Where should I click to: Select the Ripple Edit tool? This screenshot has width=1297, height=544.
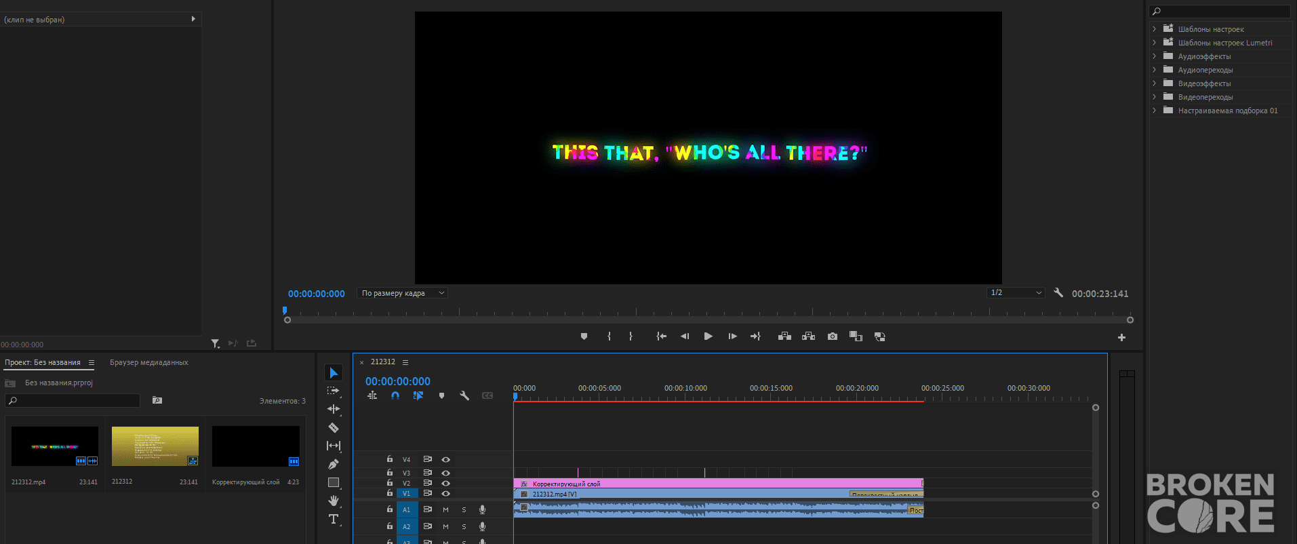point(333,409)
